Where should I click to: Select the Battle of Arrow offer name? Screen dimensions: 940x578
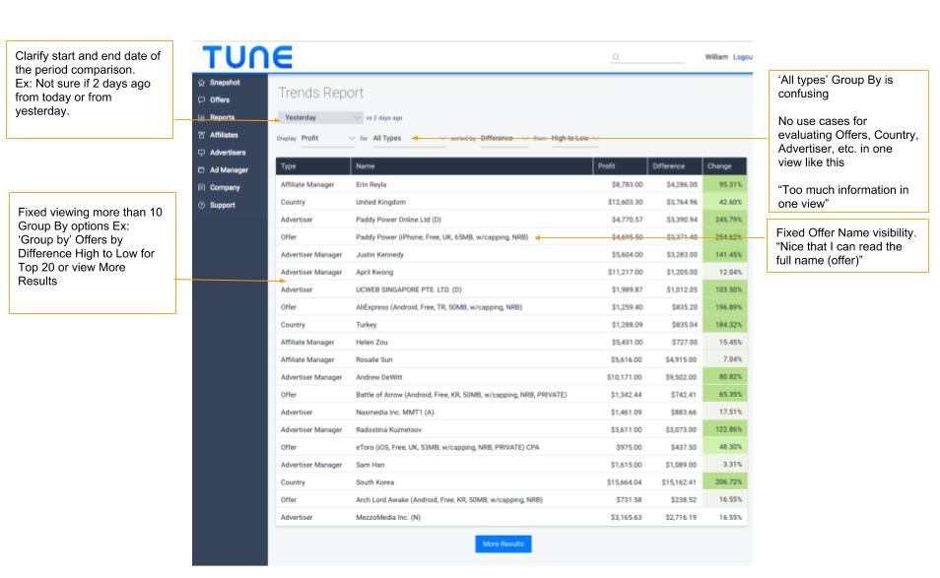[x=461, y=395]
